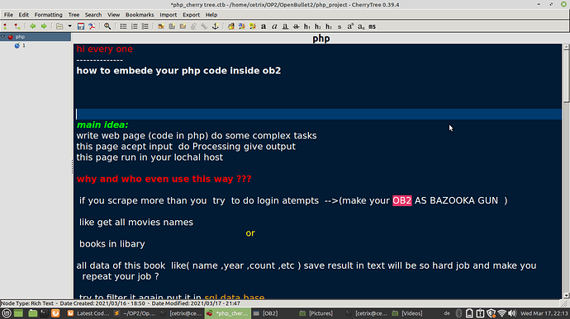This screenshot has height=319, width=570.
Task: Switch to [Pictures] taskbar window
Action: tap(316, 313)
